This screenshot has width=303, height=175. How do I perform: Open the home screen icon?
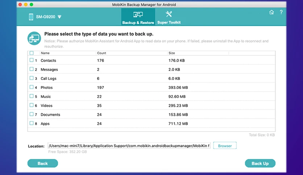[x=271, y=12]
